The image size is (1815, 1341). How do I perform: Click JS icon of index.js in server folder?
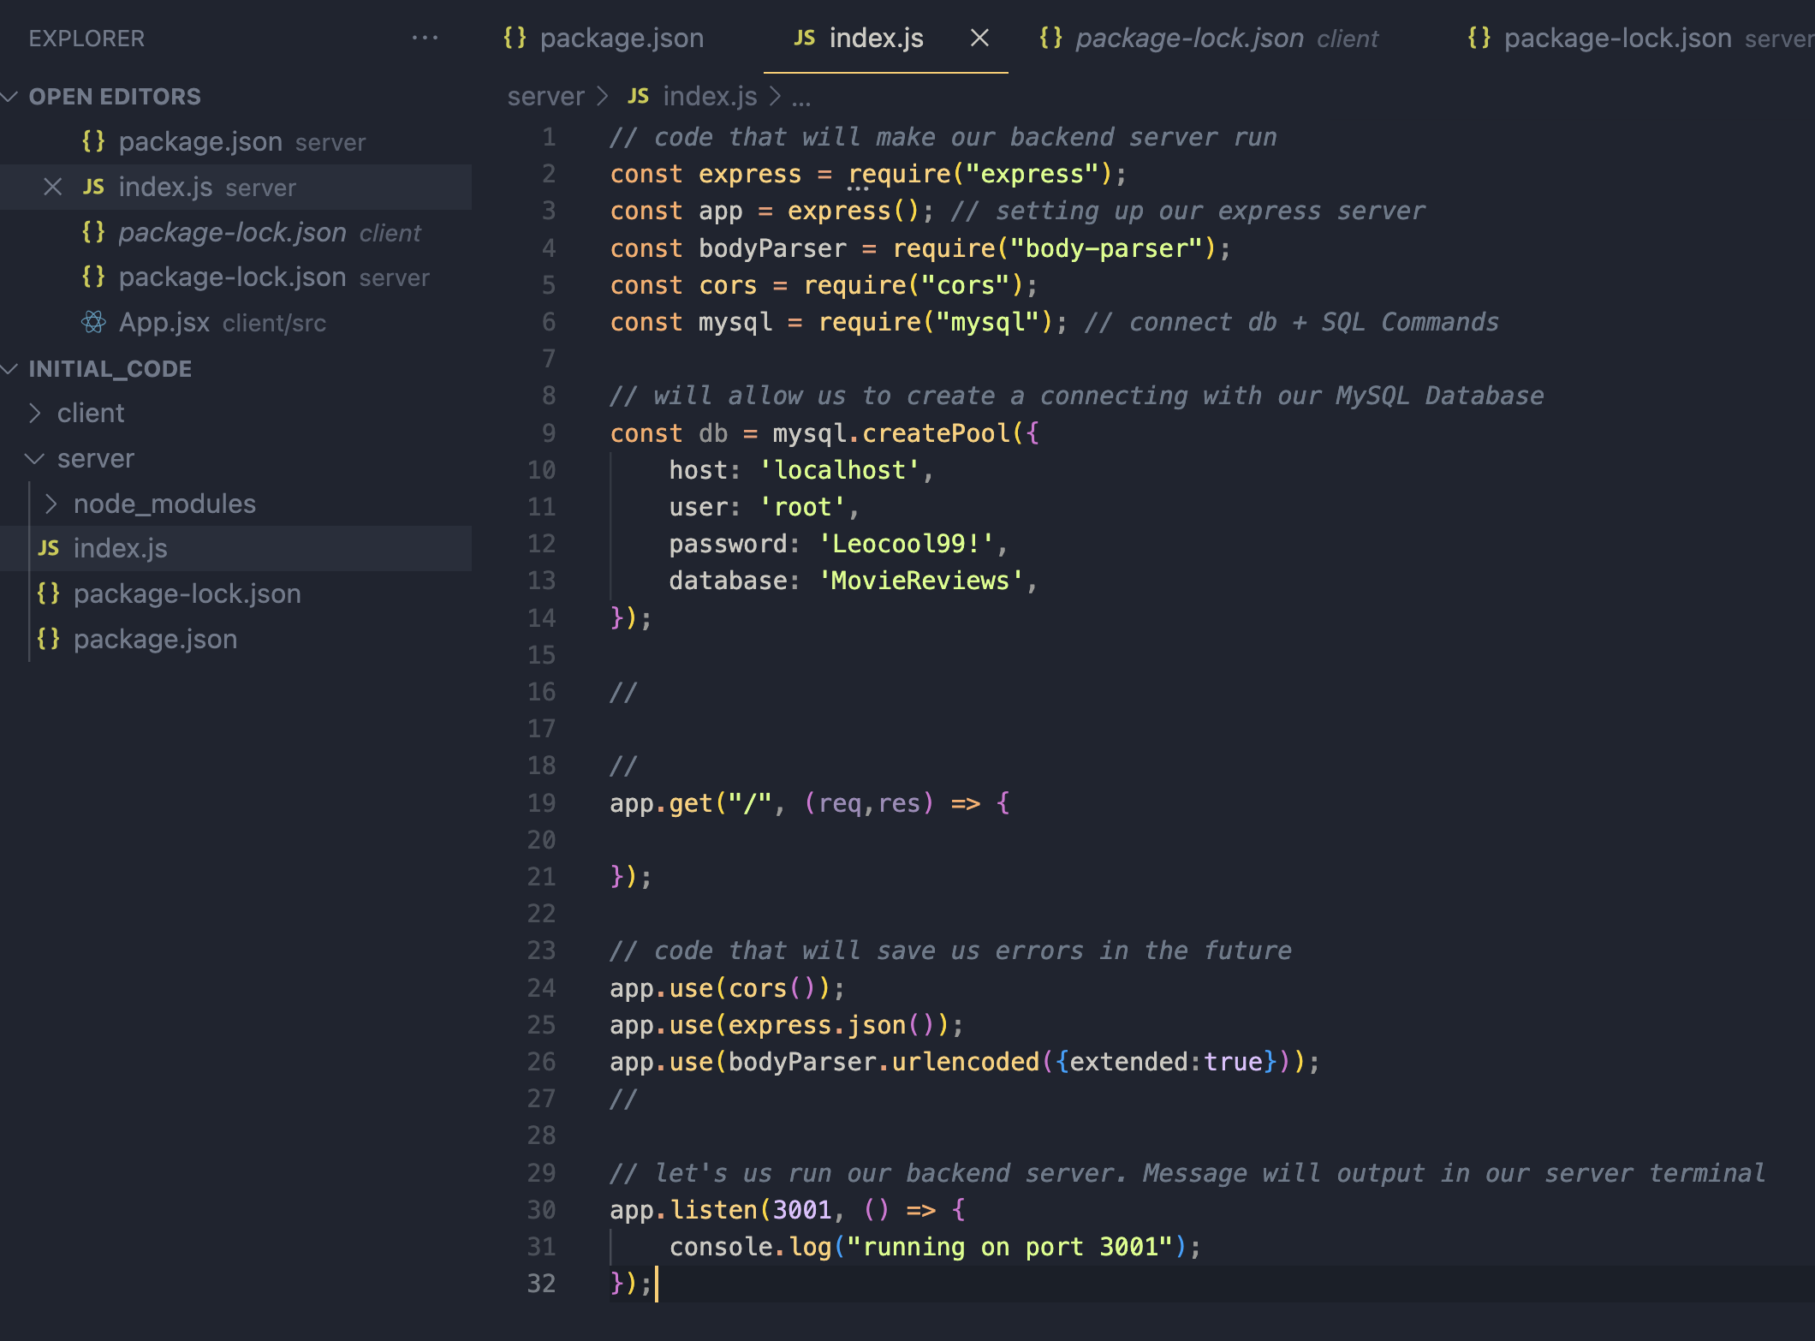[x=49, y=548]
